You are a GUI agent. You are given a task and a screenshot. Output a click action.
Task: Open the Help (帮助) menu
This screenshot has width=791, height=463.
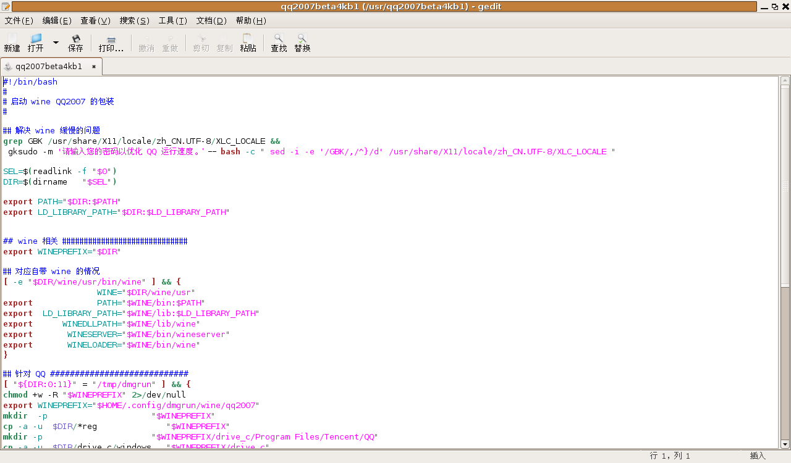(251, 20)
